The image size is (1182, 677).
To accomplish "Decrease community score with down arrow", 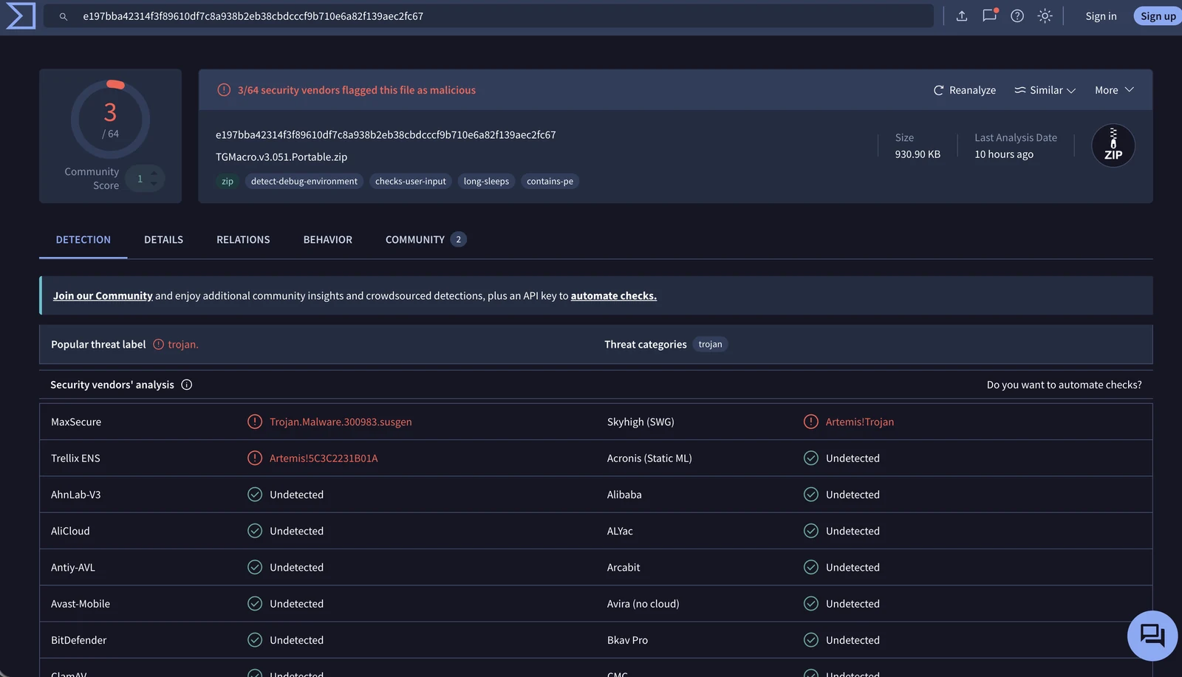I will 154,184.
